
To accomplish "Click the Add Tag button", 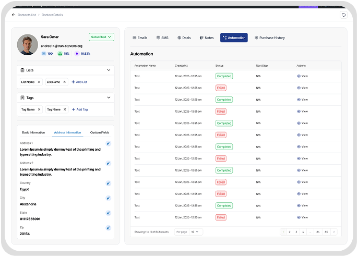I will [79, 109].
